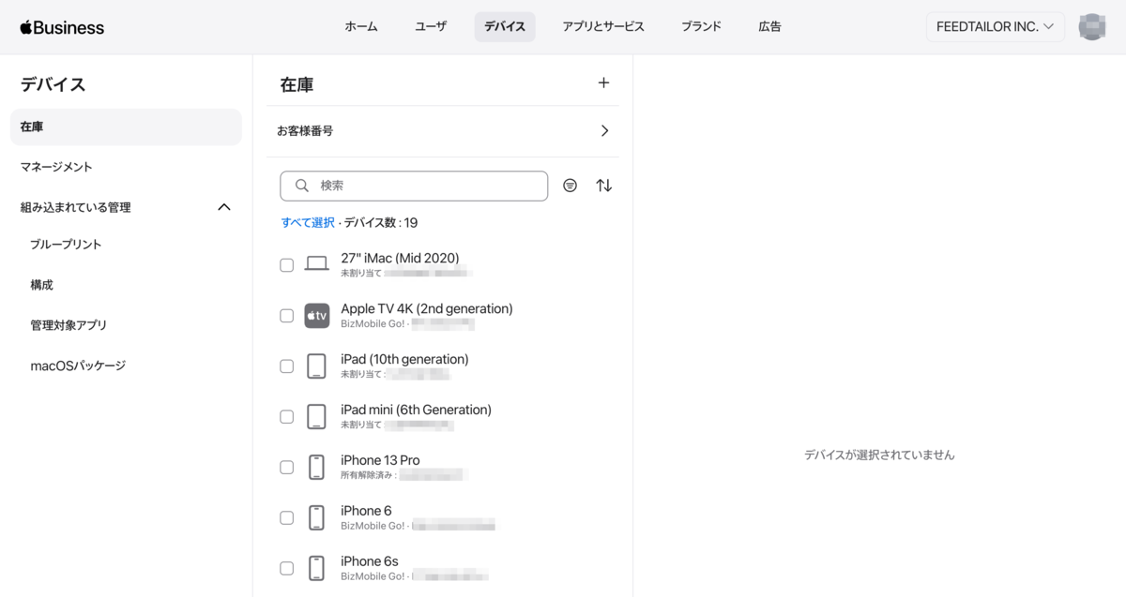Image resolution: width=1126 pixels, height=597 pixels.
Task: Open the FEEDTAILOR INC. organization dropdown
Action: (x=995, y=27)
